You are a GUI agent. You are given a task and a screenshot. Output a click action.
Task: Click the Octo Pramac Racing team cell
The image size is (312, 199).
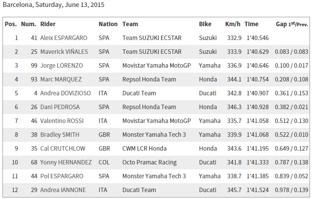pyautogui.click(x=149, y=162)
